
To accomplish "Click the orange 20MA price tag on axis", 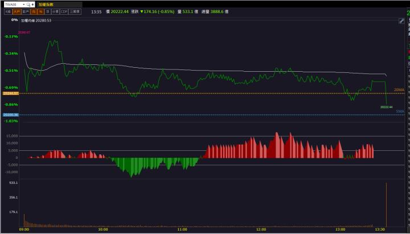I will (10, 93).
